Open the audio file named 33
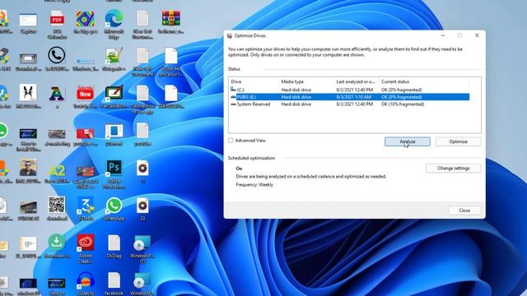Screen dimensions: 527x296 coord(142,206)
